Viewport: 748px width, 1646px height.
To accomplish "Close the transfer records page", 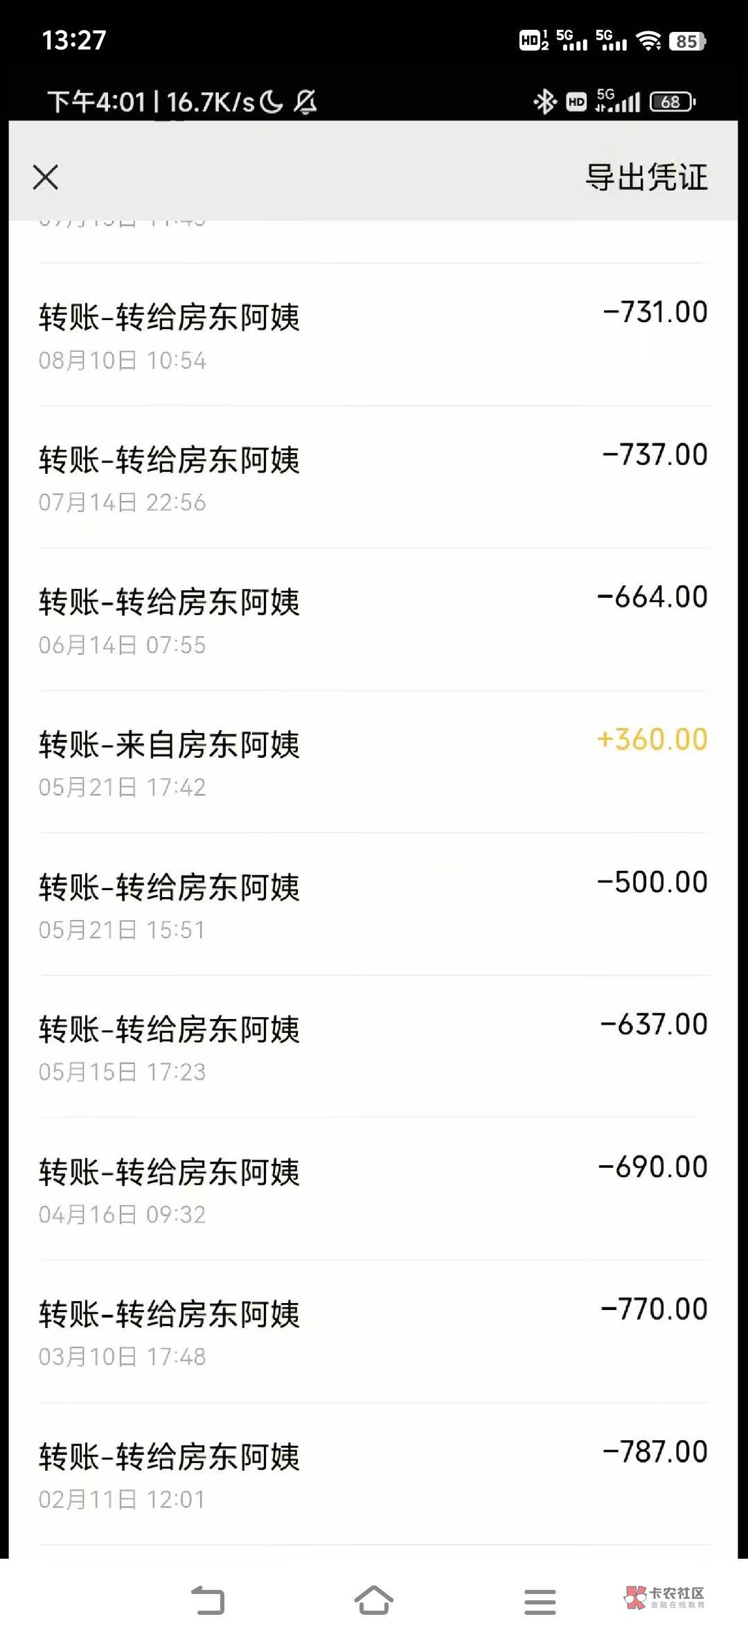I will [46, 177].
